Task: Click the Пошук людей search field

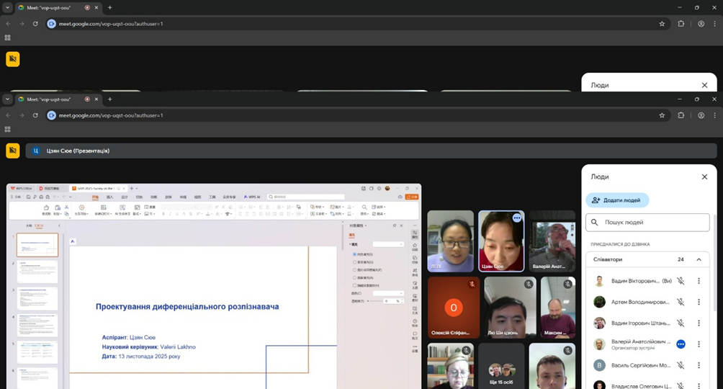Action: [x=648, y=223]
